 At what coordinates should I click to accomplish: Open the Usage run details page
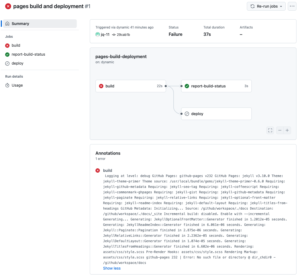tap(17, 85)
